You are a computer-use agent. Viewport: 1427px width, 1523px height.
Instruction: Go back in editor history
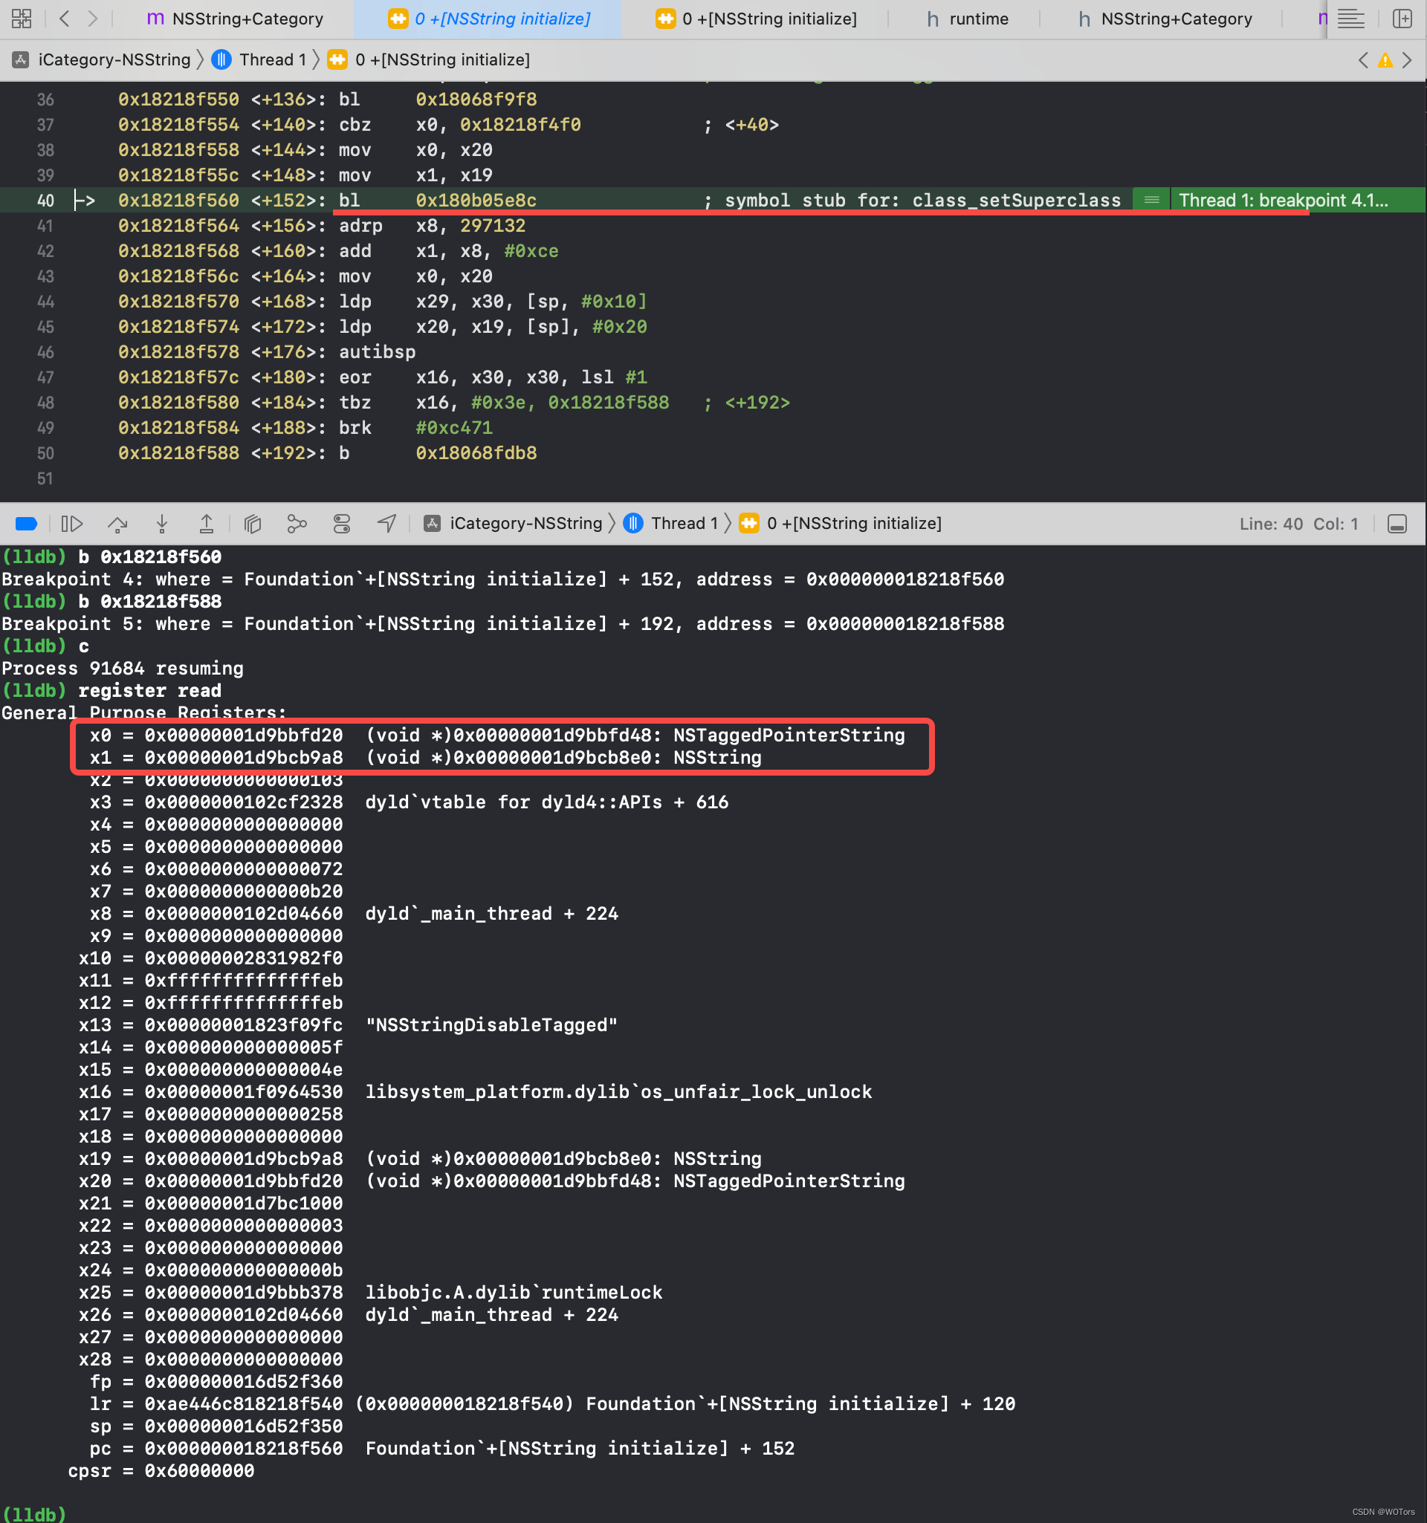click(65, 19)
